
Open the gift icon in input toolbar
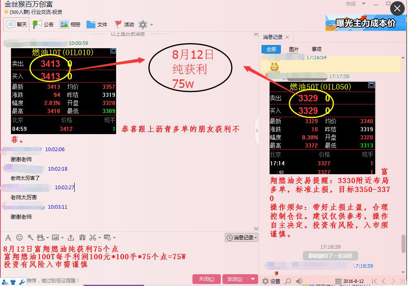point(82,237)
